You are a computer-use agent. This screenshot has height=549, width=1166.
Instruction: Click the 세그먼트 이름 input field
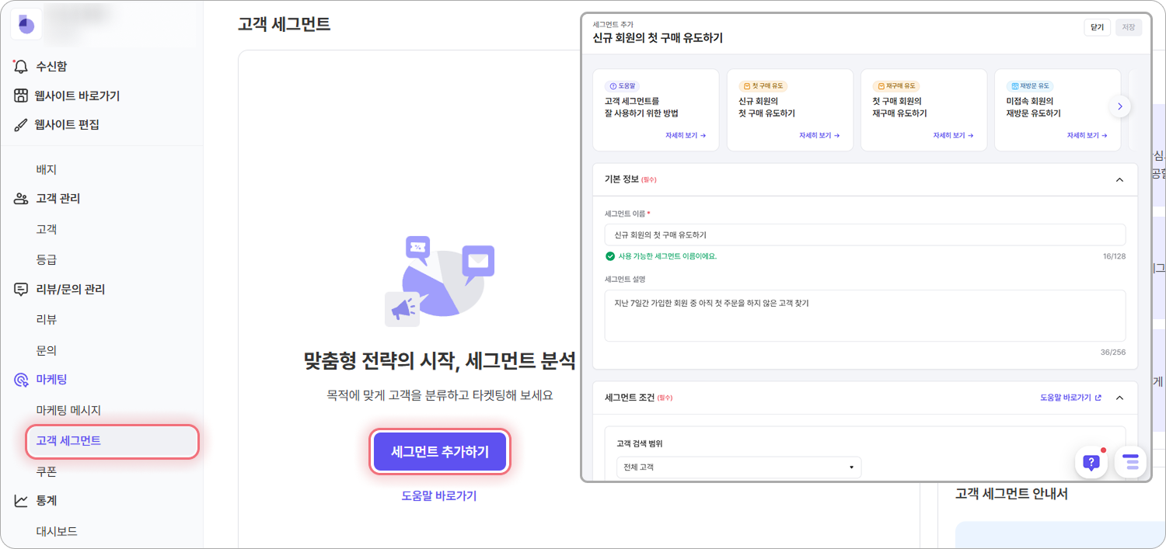click(865, 235)
